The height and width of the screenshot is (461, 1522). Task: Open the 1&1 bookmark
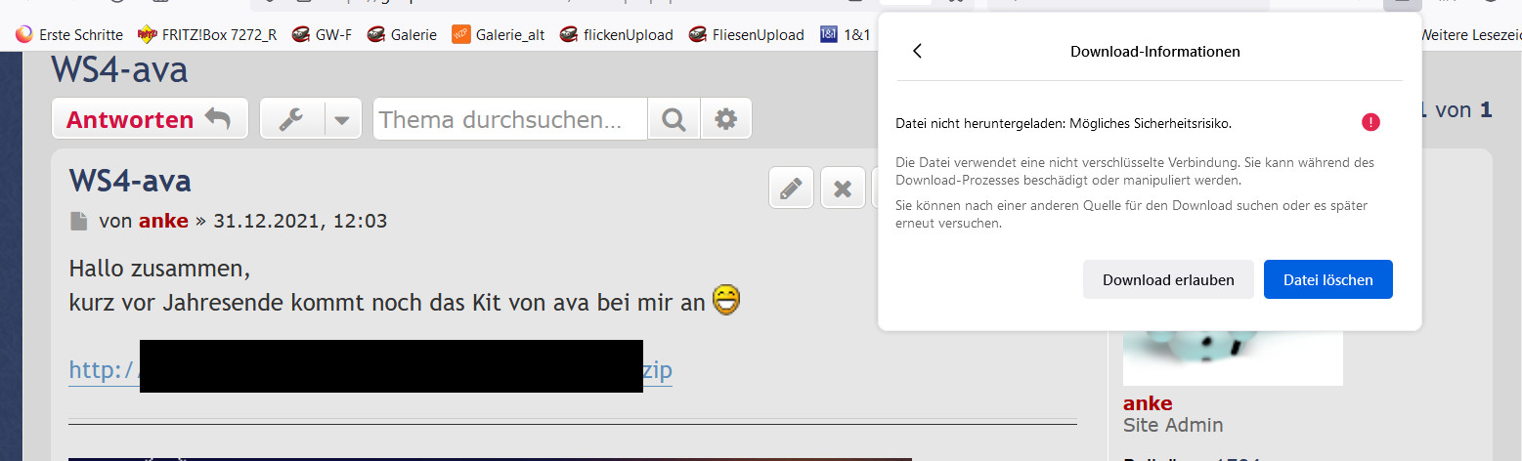[x=846, y=34]
